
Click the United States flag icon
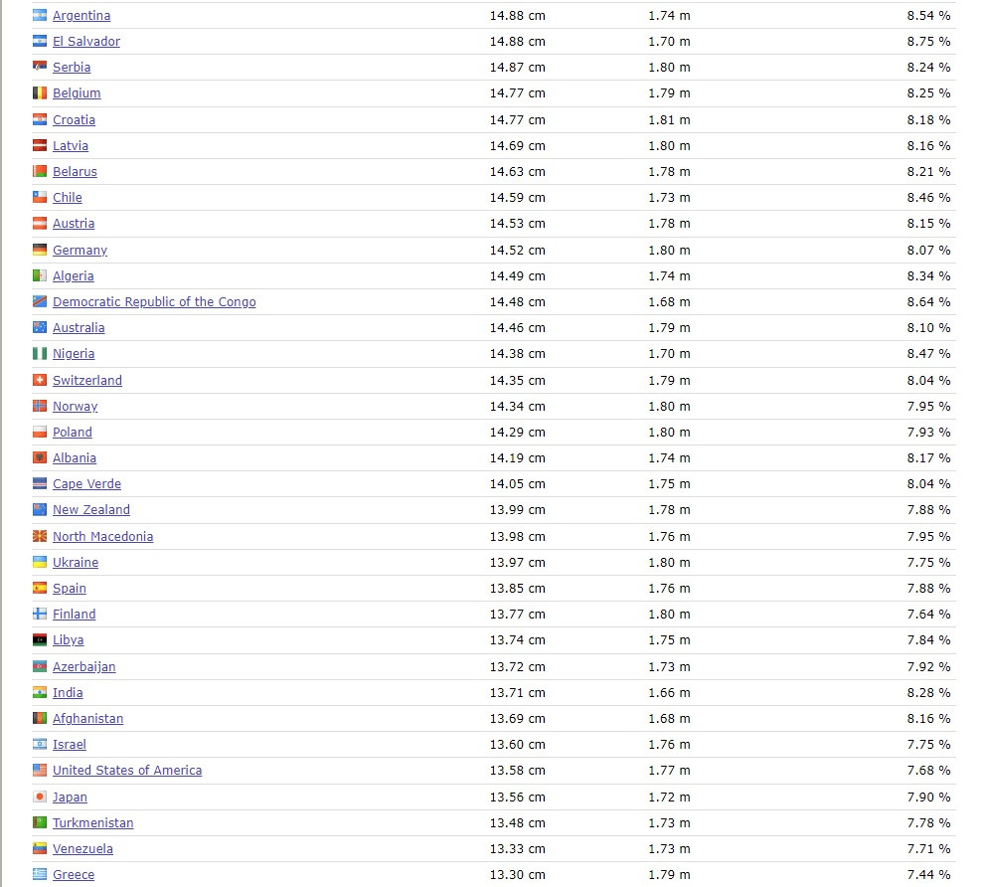40,771
